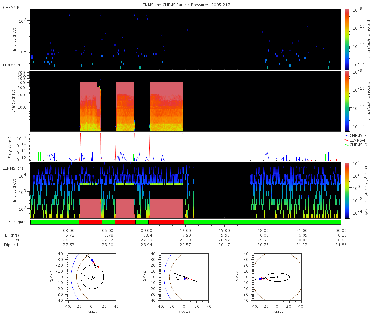The width and height of the screenshot is (379, 316).
Task: Click the first red segment of Sunlight bar
Action: (x=90, y=222)
